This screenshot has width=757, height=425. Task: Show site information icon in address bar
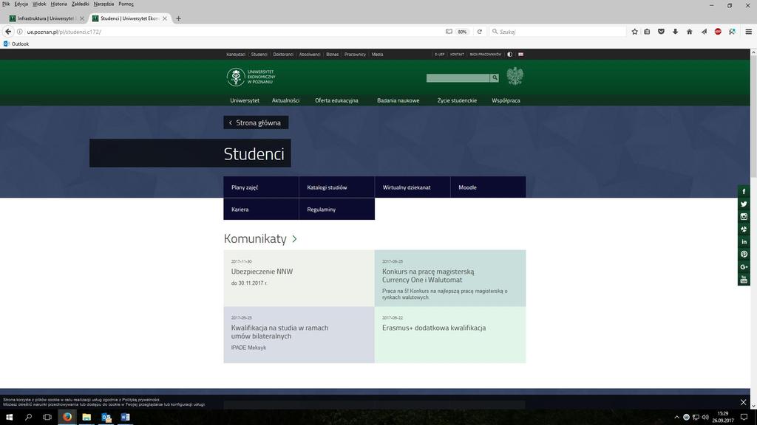click(20, 32)
